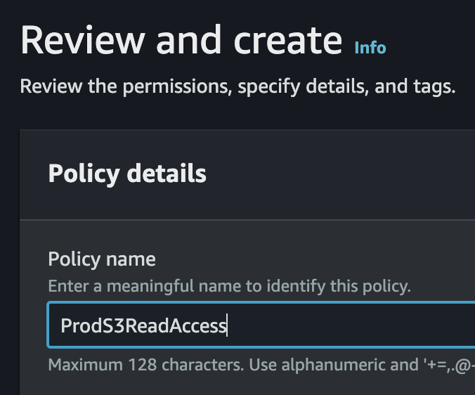
Task: Click the word "tags" in the description
Action: click(x=434, y=87)
